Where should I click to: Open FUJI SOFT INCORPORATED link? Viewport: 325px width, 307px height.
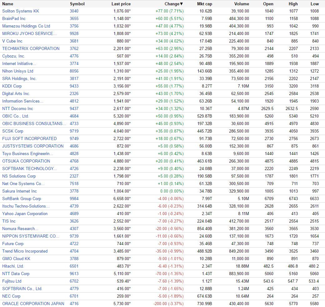[29, 139]
